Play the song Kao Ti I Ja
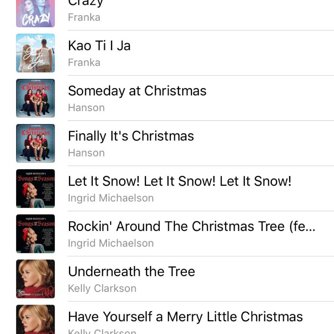The image size is (334, 334). [99, 46]
